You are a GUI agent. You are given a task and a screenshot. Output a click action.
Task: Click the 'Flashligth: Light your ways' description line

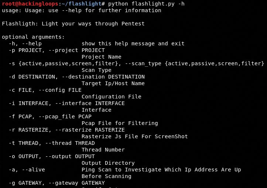coord(73,24)
